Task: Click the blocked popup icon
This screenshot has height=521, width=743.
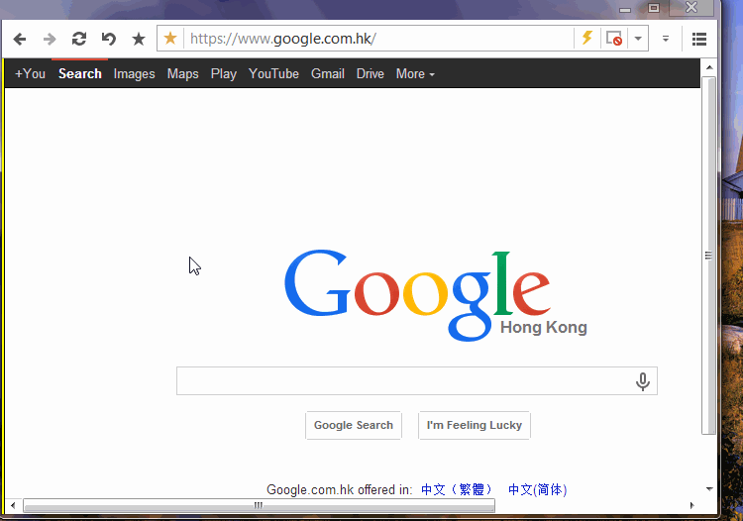Action: pos(614,38)
